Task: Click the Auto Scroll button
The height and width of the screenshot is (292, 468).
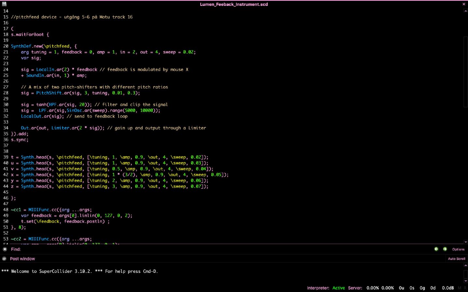Action: (x=456, y=259)
